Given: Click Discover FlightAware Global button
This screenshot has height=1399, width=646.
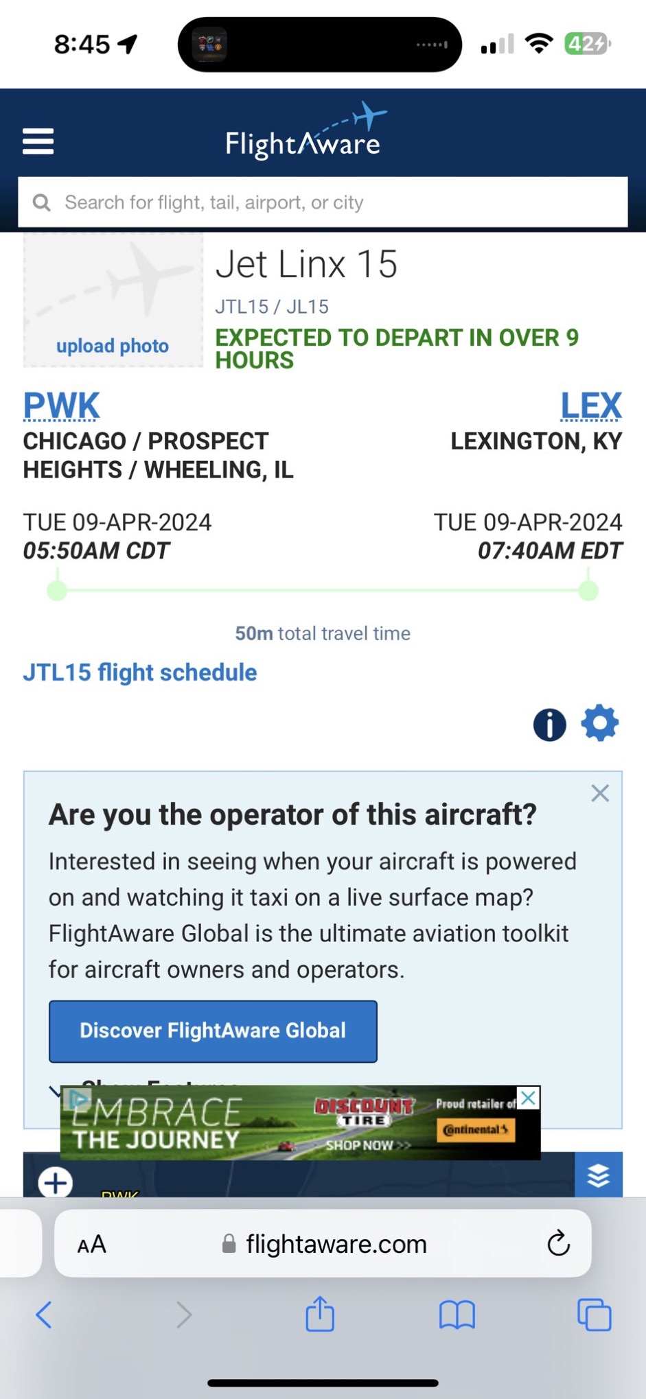Looking at the screenshot, I should point(213,1031).
